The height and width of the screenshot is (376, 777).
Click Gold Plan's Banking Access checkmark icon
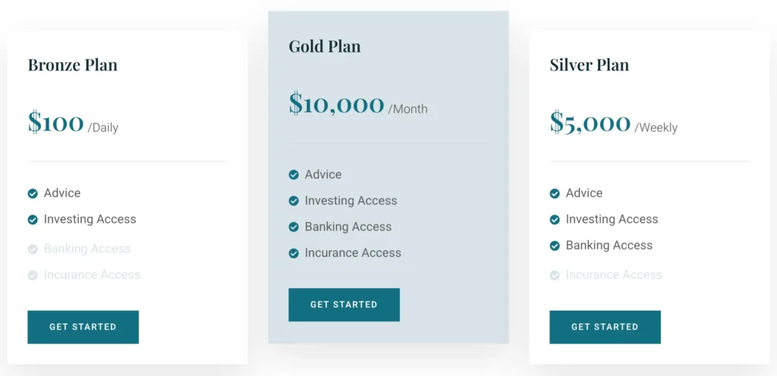[x=294, y=227]
